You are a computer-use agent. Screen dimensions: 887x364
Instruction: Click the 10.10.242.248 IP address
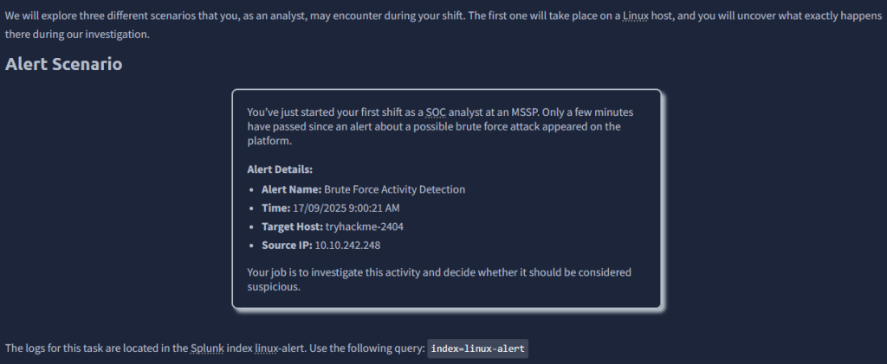(x=346, y=246)
